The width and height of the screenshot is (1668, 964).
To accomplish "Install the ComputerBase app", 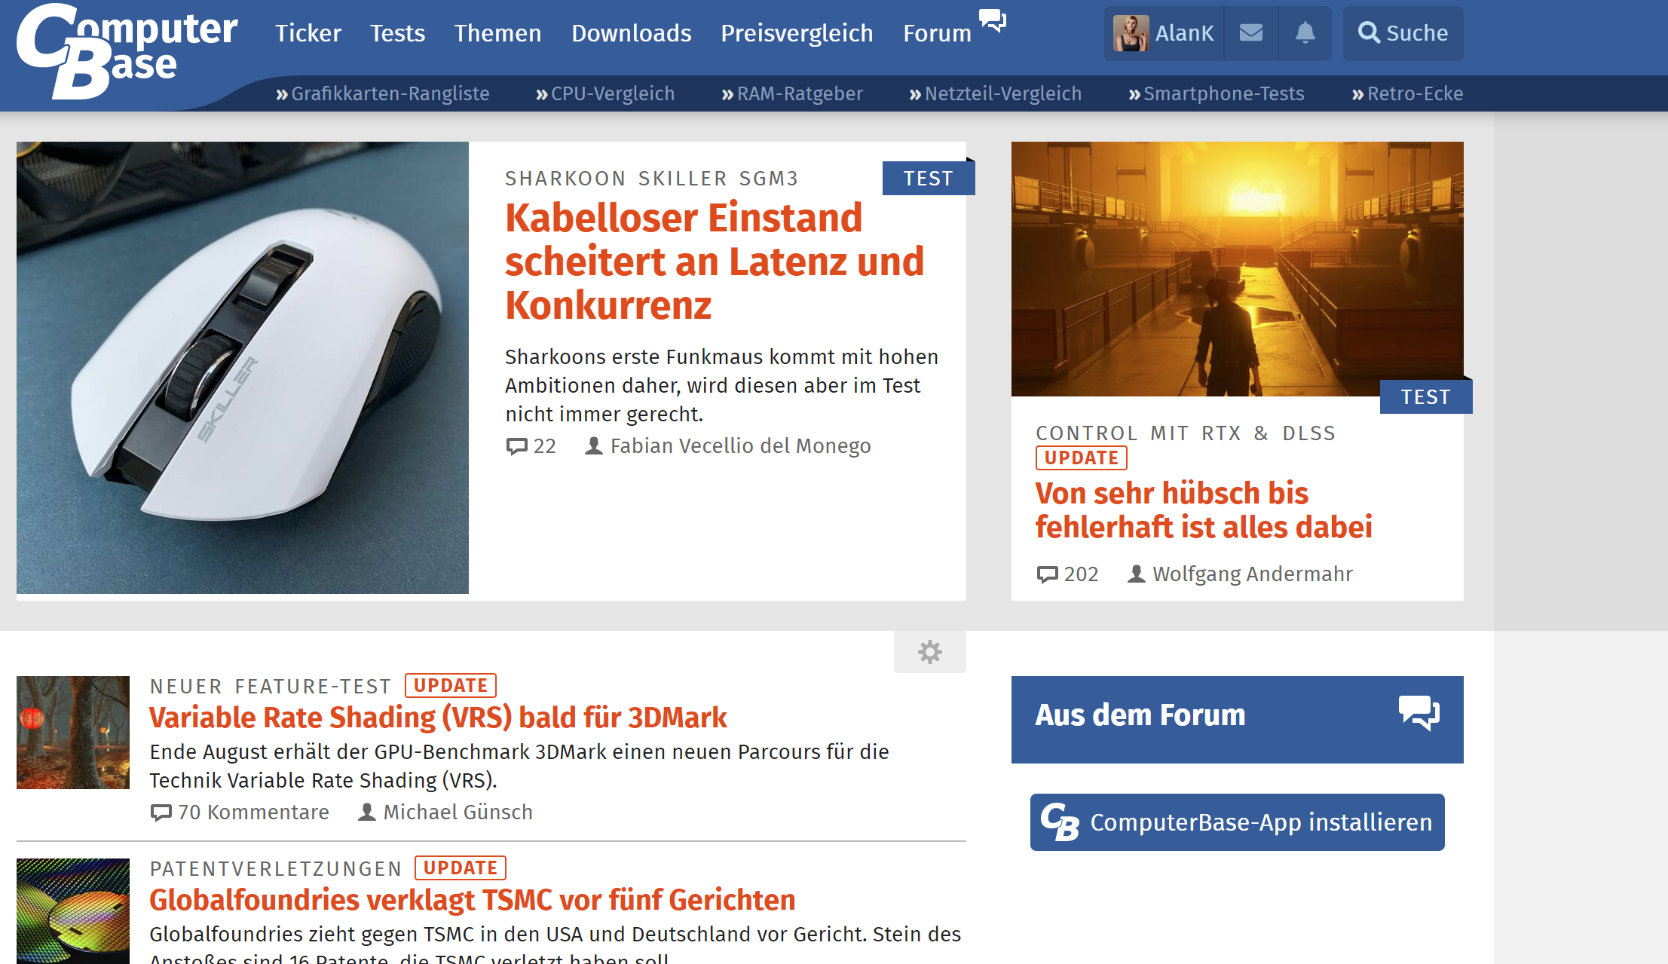I will [1237, 822].
